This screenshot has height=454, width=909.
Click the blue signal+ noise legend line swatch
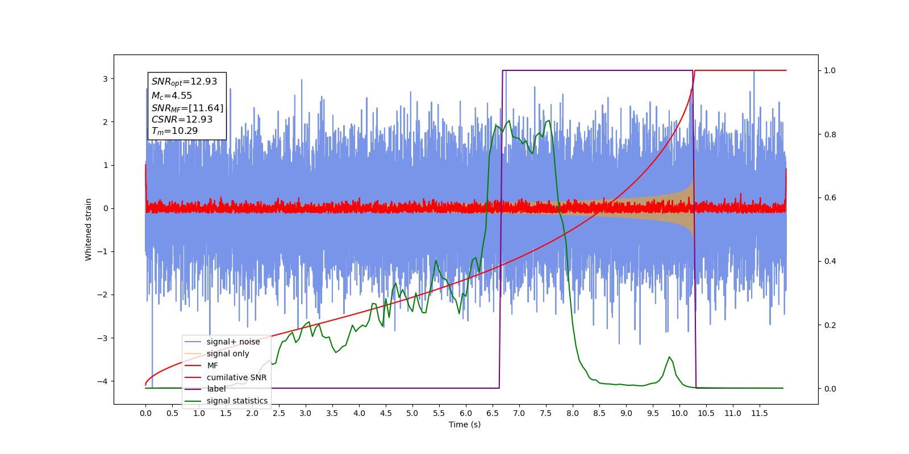coord(193,342)
